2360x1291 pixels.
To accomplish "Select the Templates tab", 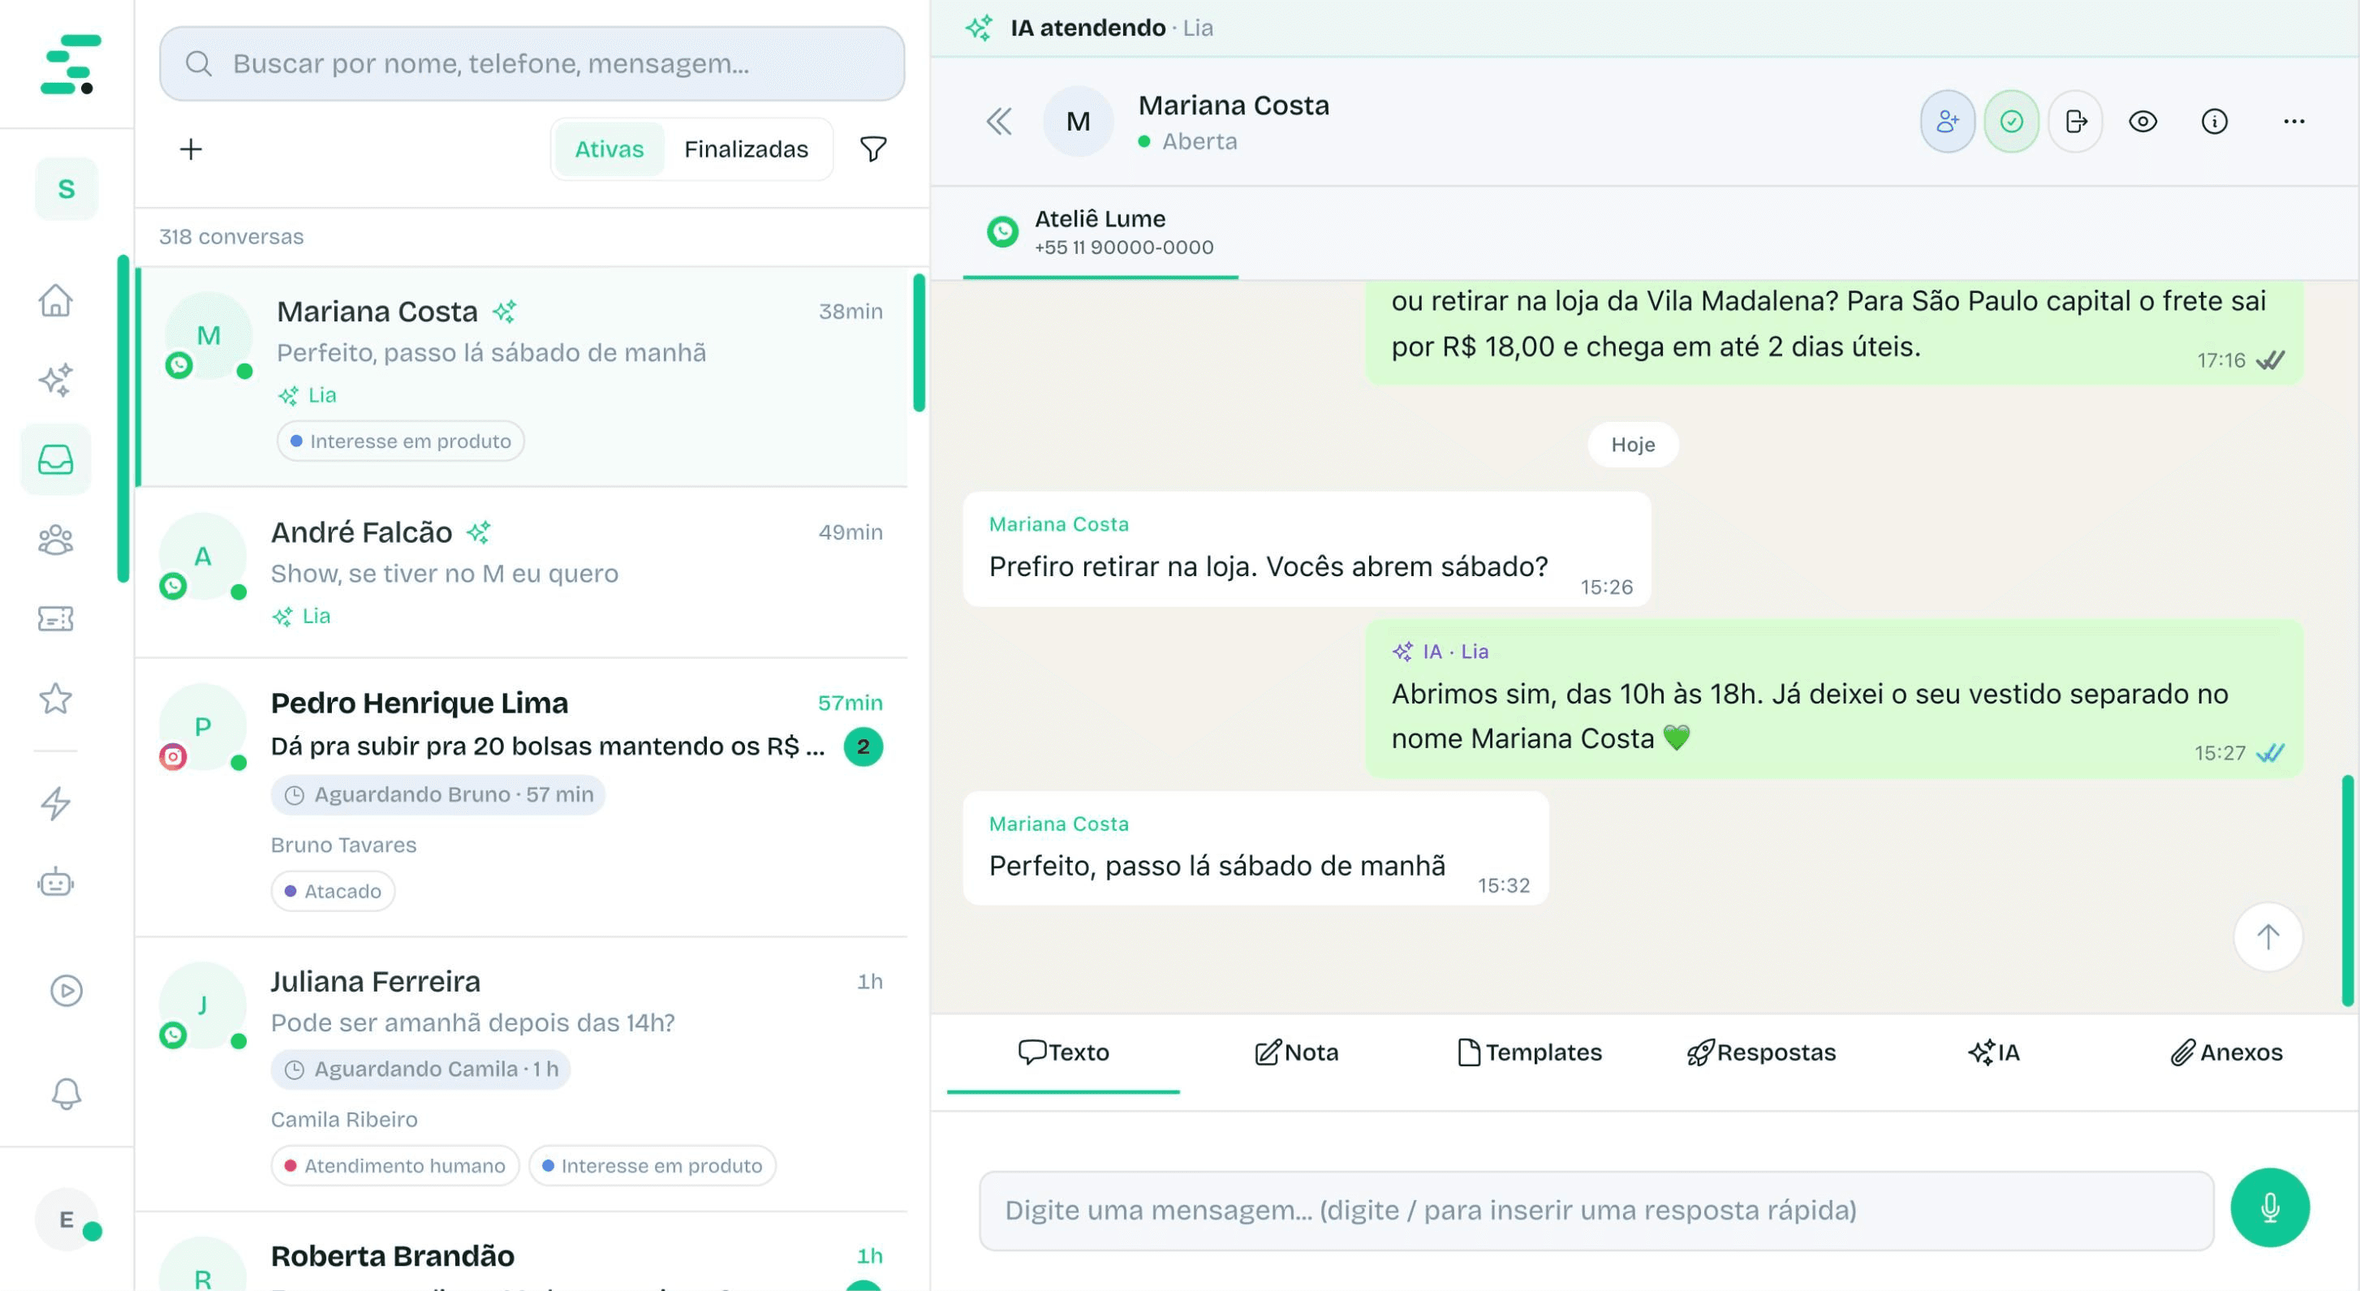I will [x=1529, y=1052].
